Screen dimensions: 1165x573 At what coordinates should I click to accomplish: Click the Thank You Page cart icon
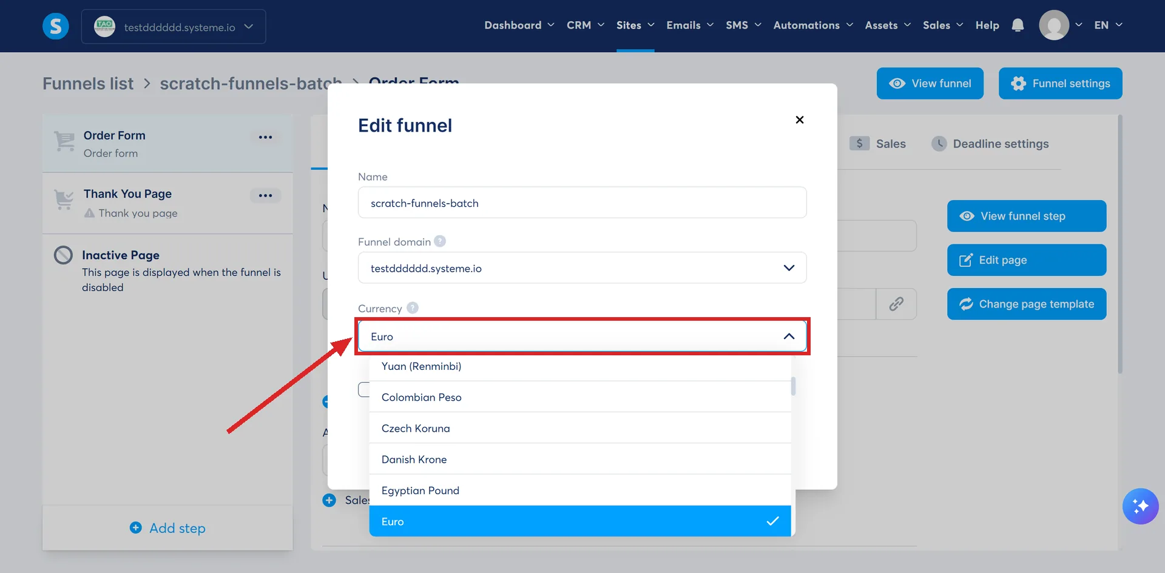pos(64,199)
